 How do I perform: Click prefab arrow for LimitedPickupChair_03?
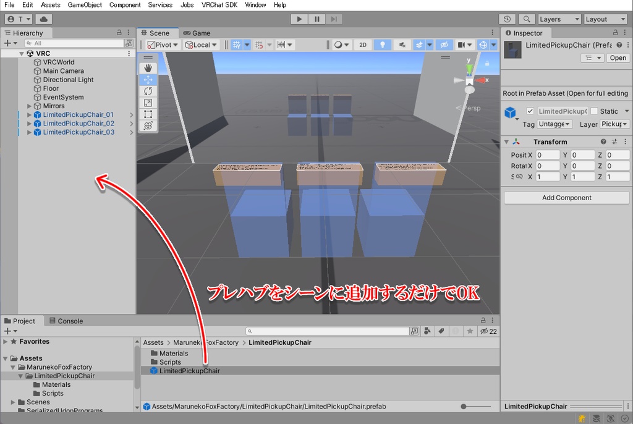pos(132,132)
